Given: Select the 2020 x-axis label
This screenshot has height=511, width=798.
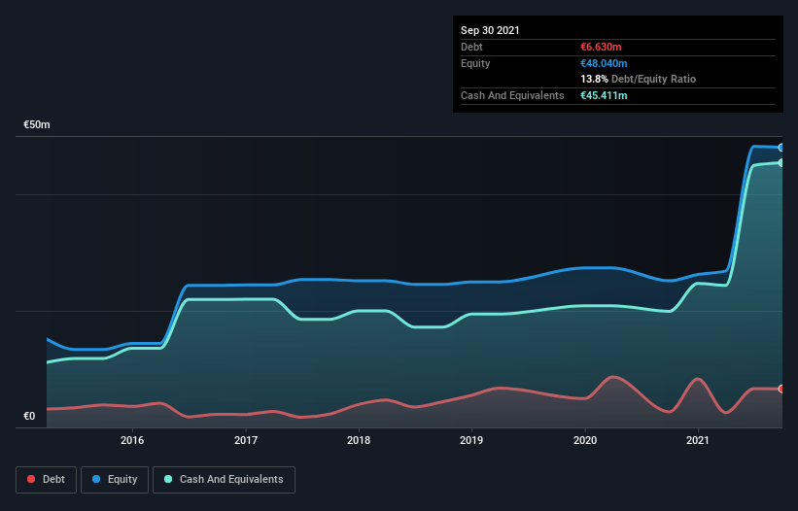Looking at the screenshot, I should pyautogui.click(x=585, y=440).
